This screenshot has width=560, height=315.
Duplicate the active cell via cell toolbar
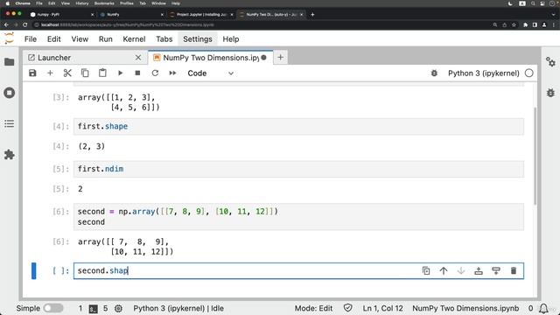[426, 270]
